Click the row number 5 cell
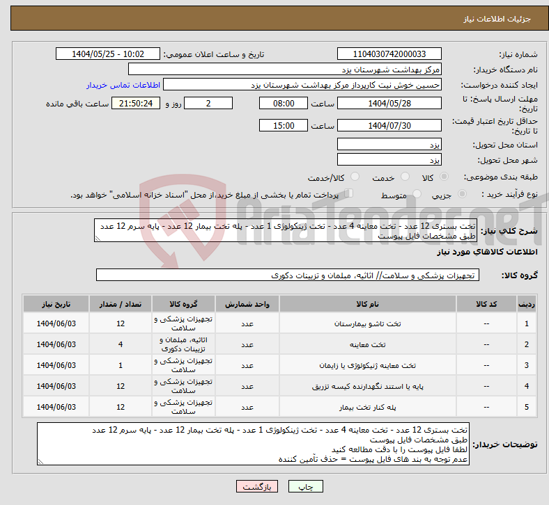 point(526,407)
